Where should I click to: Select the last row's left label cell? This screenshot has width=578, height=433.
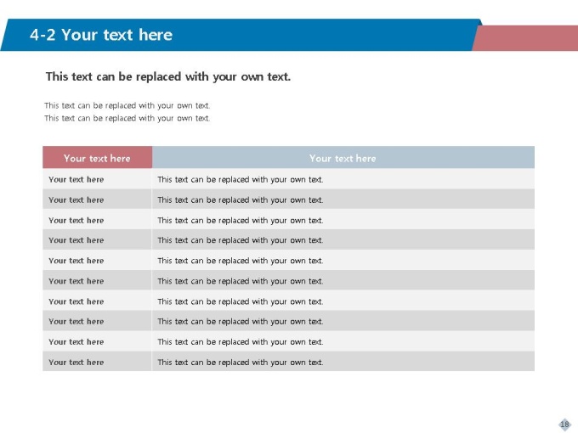tap(76, 362)
